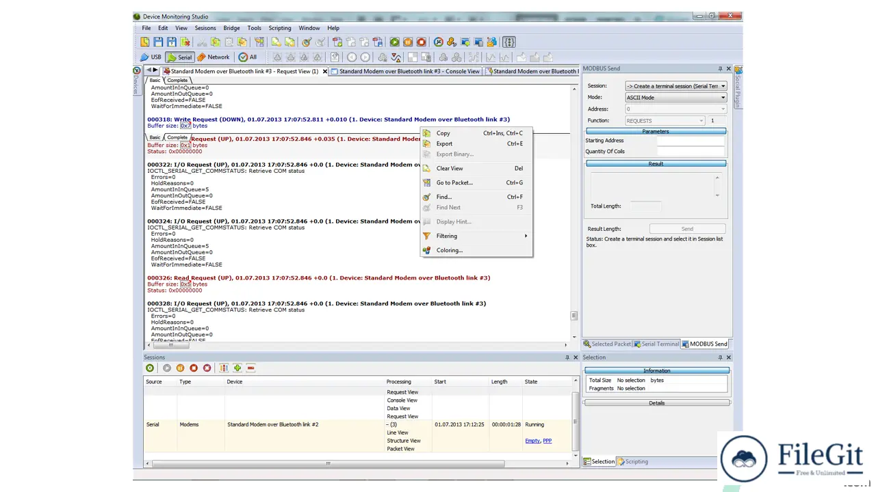Click the Starting Address input field

click(x=690, y=141)
